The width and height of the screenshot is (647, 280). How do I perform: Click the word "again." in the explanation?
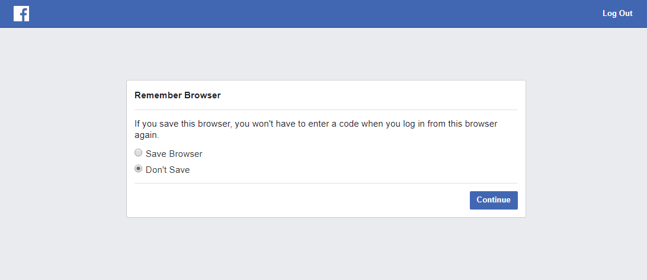point(148,136)
